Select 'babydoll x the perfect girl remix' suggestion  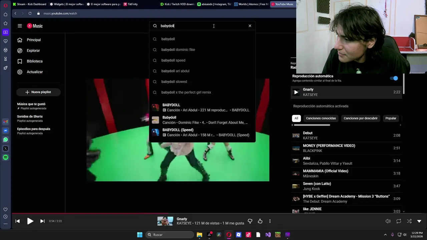click(x=202, y=92)
